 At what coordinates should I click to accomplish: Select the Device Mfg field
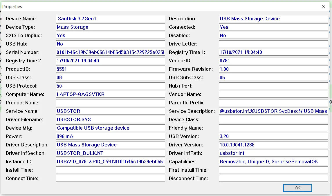tap(110, 128)
